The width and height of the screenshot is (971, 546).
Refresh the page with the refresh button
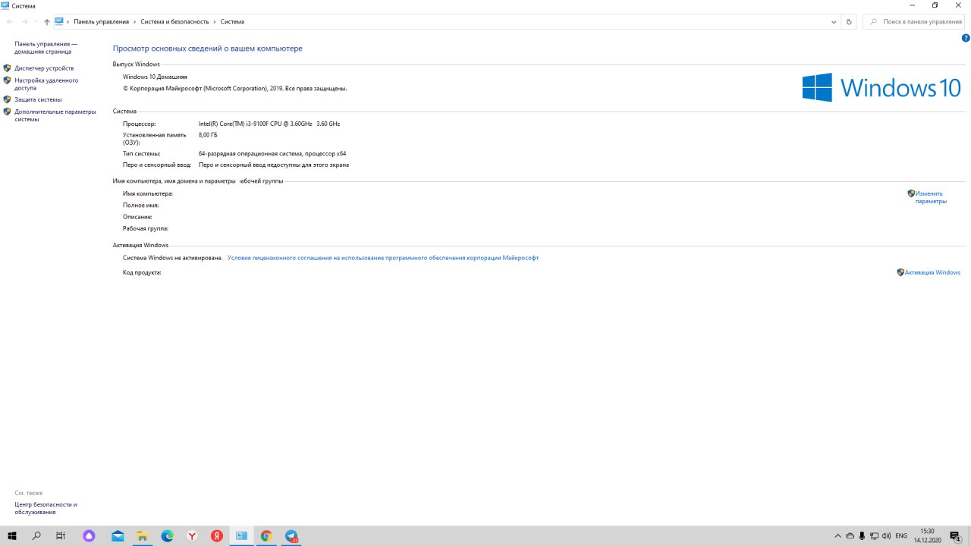849,22
